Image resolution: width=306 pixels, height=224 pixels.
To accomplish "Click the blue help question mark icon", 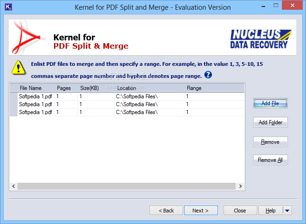I will [208, 75].
